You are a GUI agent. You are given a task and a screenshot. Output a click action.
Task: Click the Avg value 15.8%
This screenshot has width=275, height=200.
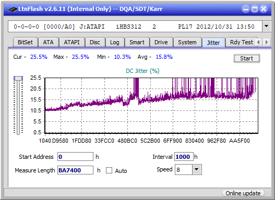[164, 57]
